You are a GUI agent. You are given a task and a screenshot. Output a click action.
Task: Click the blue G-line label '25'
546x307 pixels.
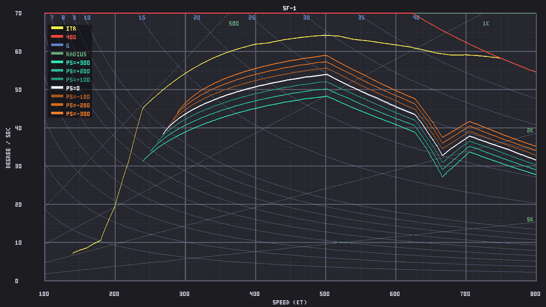point(252,18)
